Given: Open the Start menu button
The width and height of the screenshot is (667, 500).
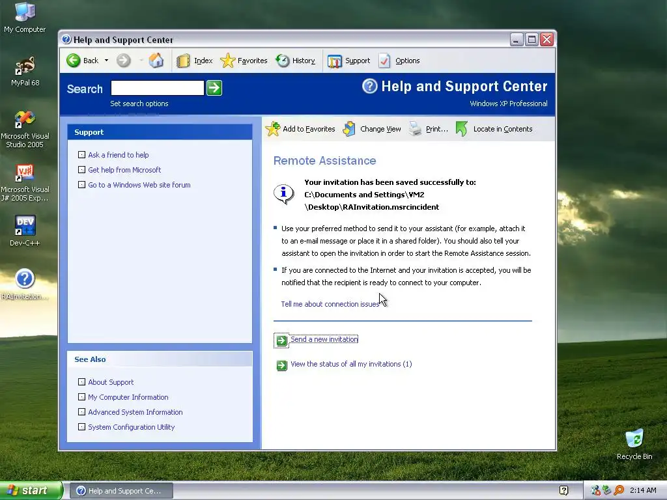Looking at the screenshot, I should tap(31, 490).
